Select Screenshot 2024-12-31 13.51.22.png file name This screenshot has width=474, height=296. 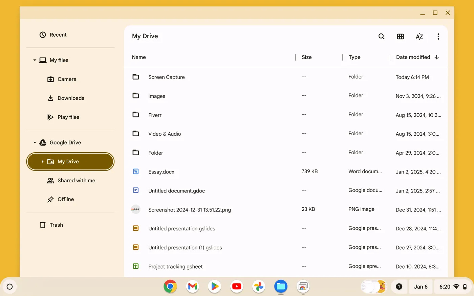(x=190, y=210)
